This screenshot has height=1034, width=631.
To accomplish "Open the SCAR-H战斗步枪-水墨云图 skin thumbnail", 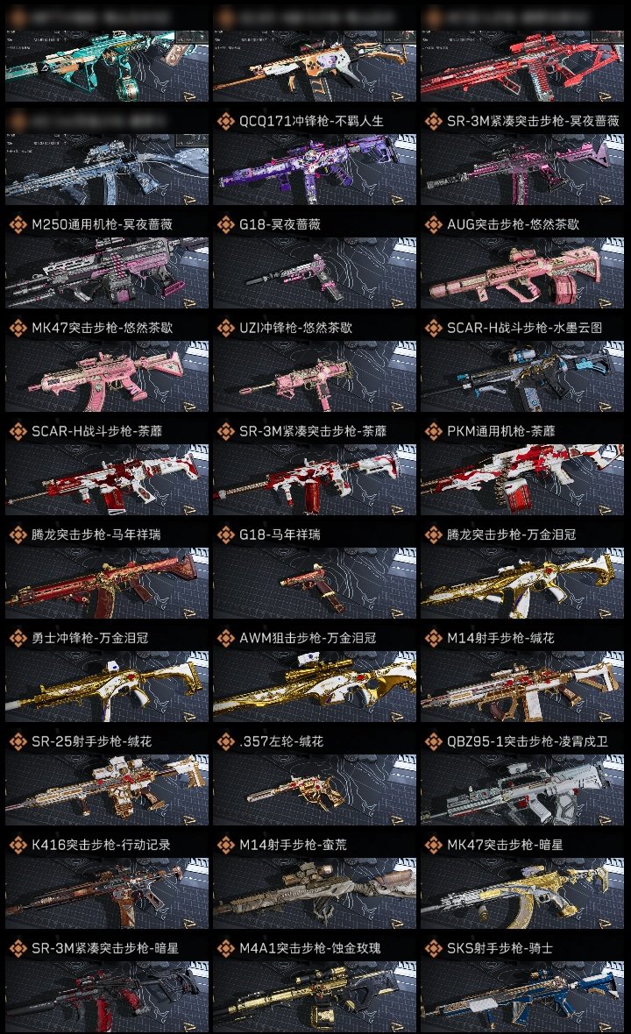I will (522, 377).
